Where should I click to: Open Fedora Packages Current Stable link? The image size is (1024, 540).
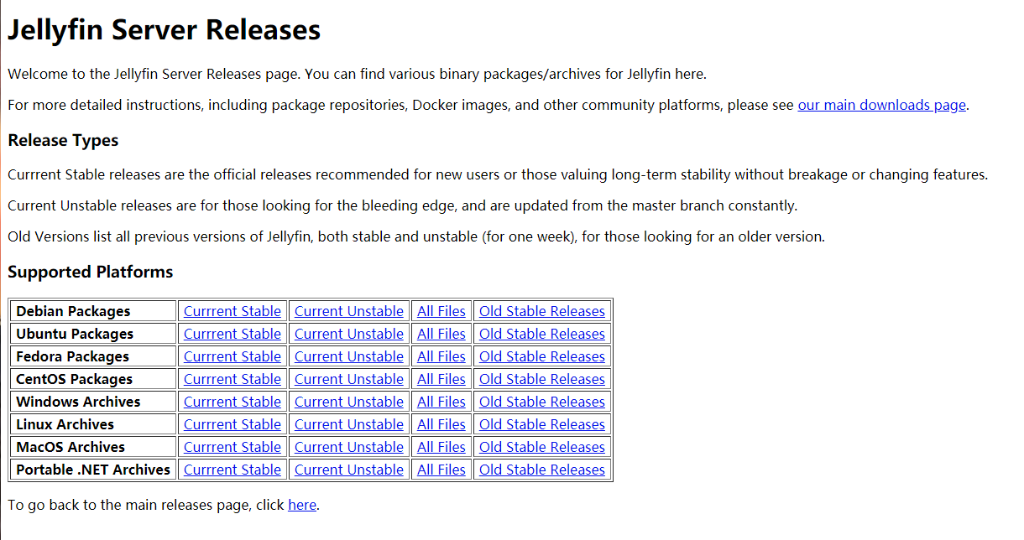[232, 356]
